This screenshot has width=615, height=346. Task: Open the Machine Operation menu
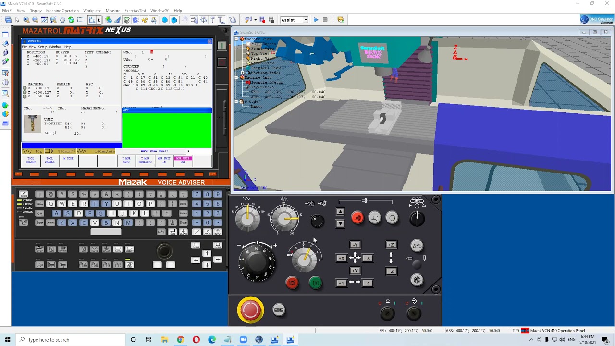[x=62, y=10]
